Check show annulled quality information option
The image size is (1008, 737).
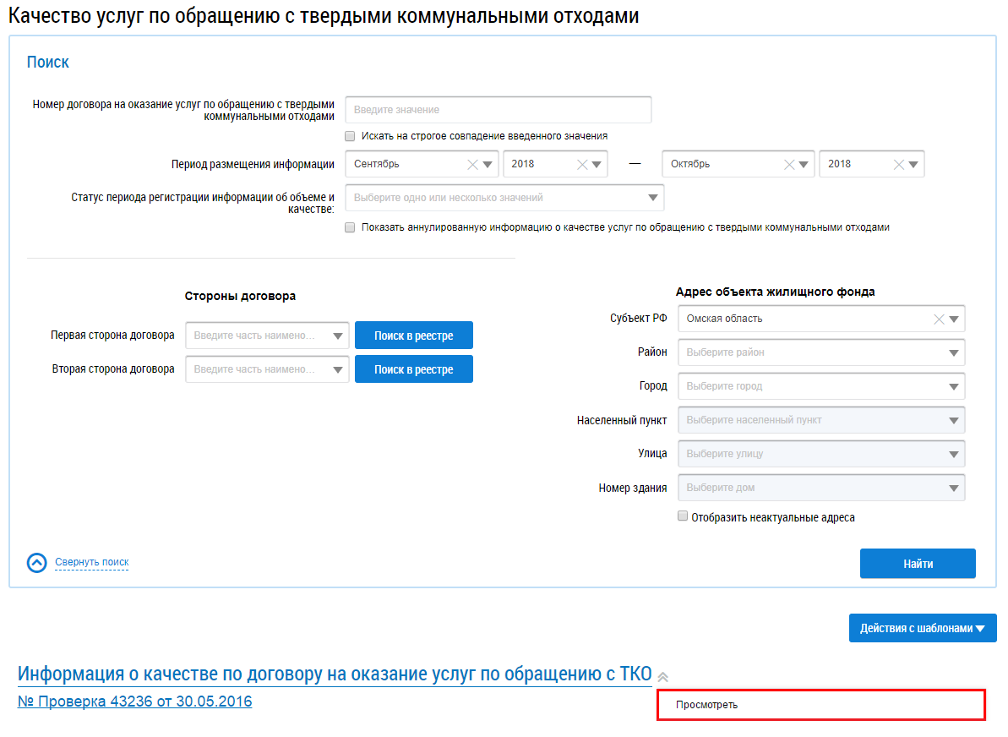click(350, 227)
